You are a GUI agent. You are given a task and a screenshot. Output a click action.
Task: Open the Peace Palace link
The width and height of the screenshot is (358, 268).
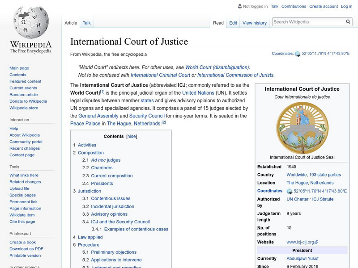pyautogui.click(x=81, y=124)
